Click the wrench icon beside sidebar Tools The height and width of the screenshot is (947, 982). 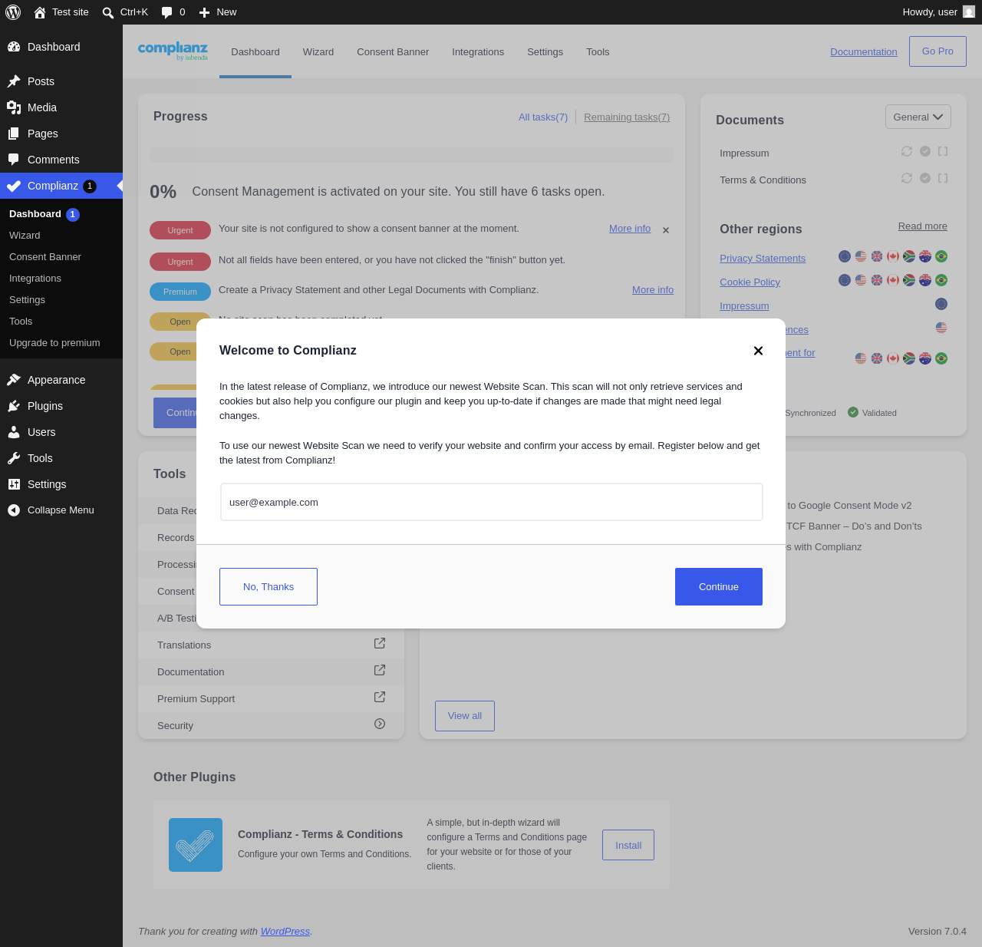(x=14, y=458)
